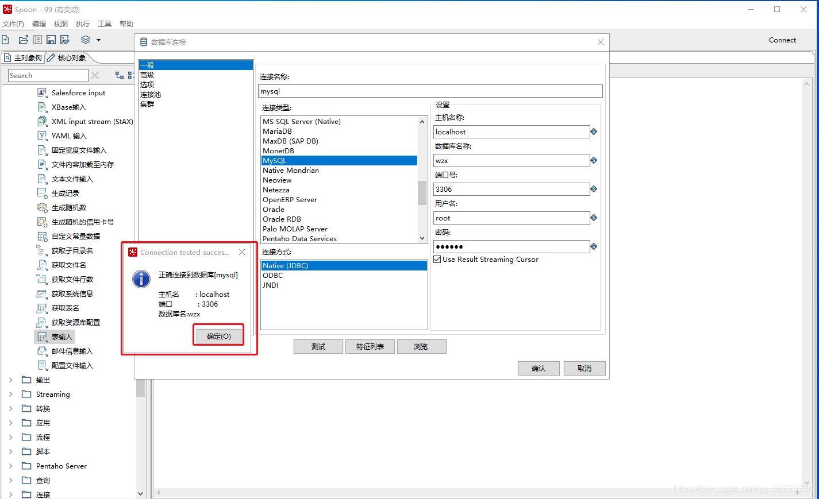Click the 生成随机的信用卡号 step icon
819x499 pixels.
click(x=42, y=222)
